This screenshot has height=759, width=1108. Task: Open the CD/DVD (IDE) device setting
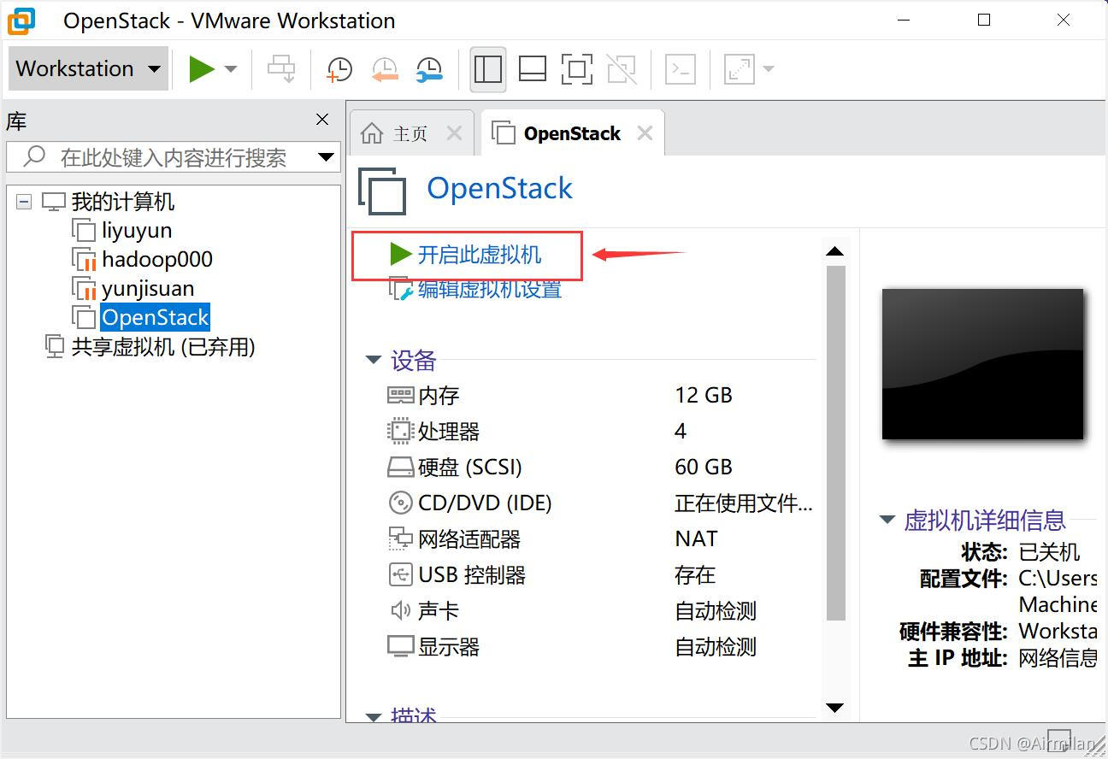(485, 503)
